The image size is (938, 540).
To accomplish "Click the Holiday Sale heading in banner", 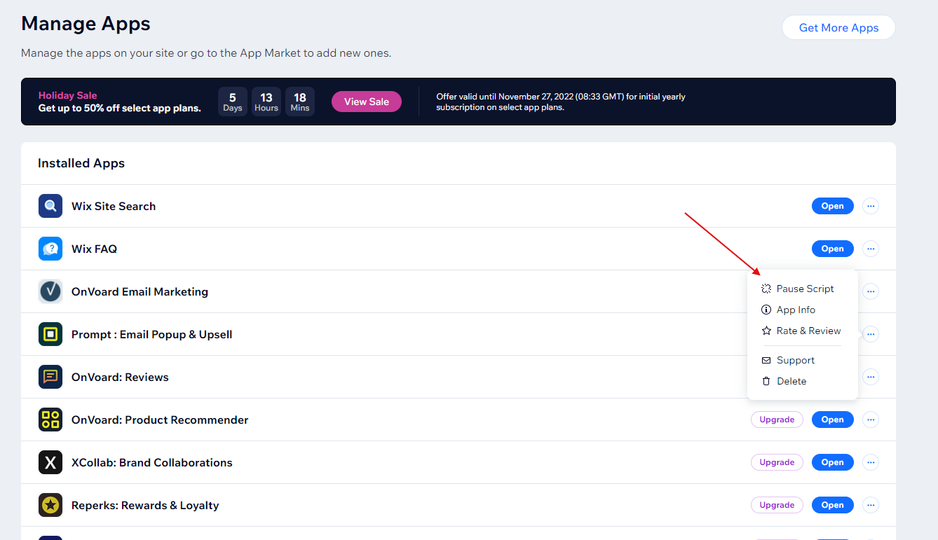I will tap(68, 95).
